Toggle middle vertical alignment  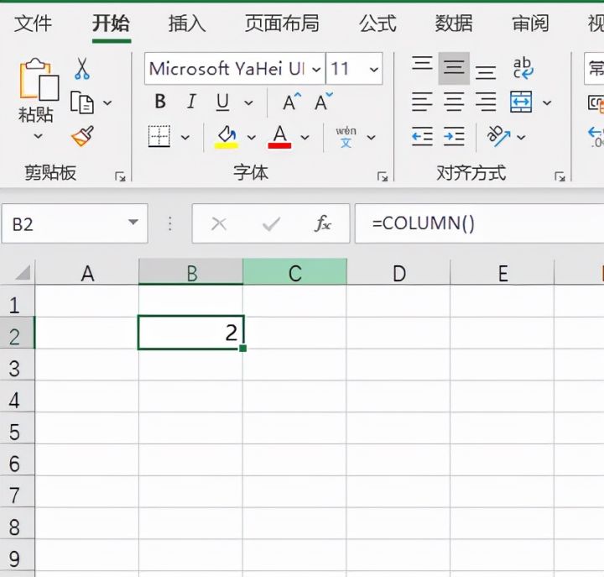[454, 68]
